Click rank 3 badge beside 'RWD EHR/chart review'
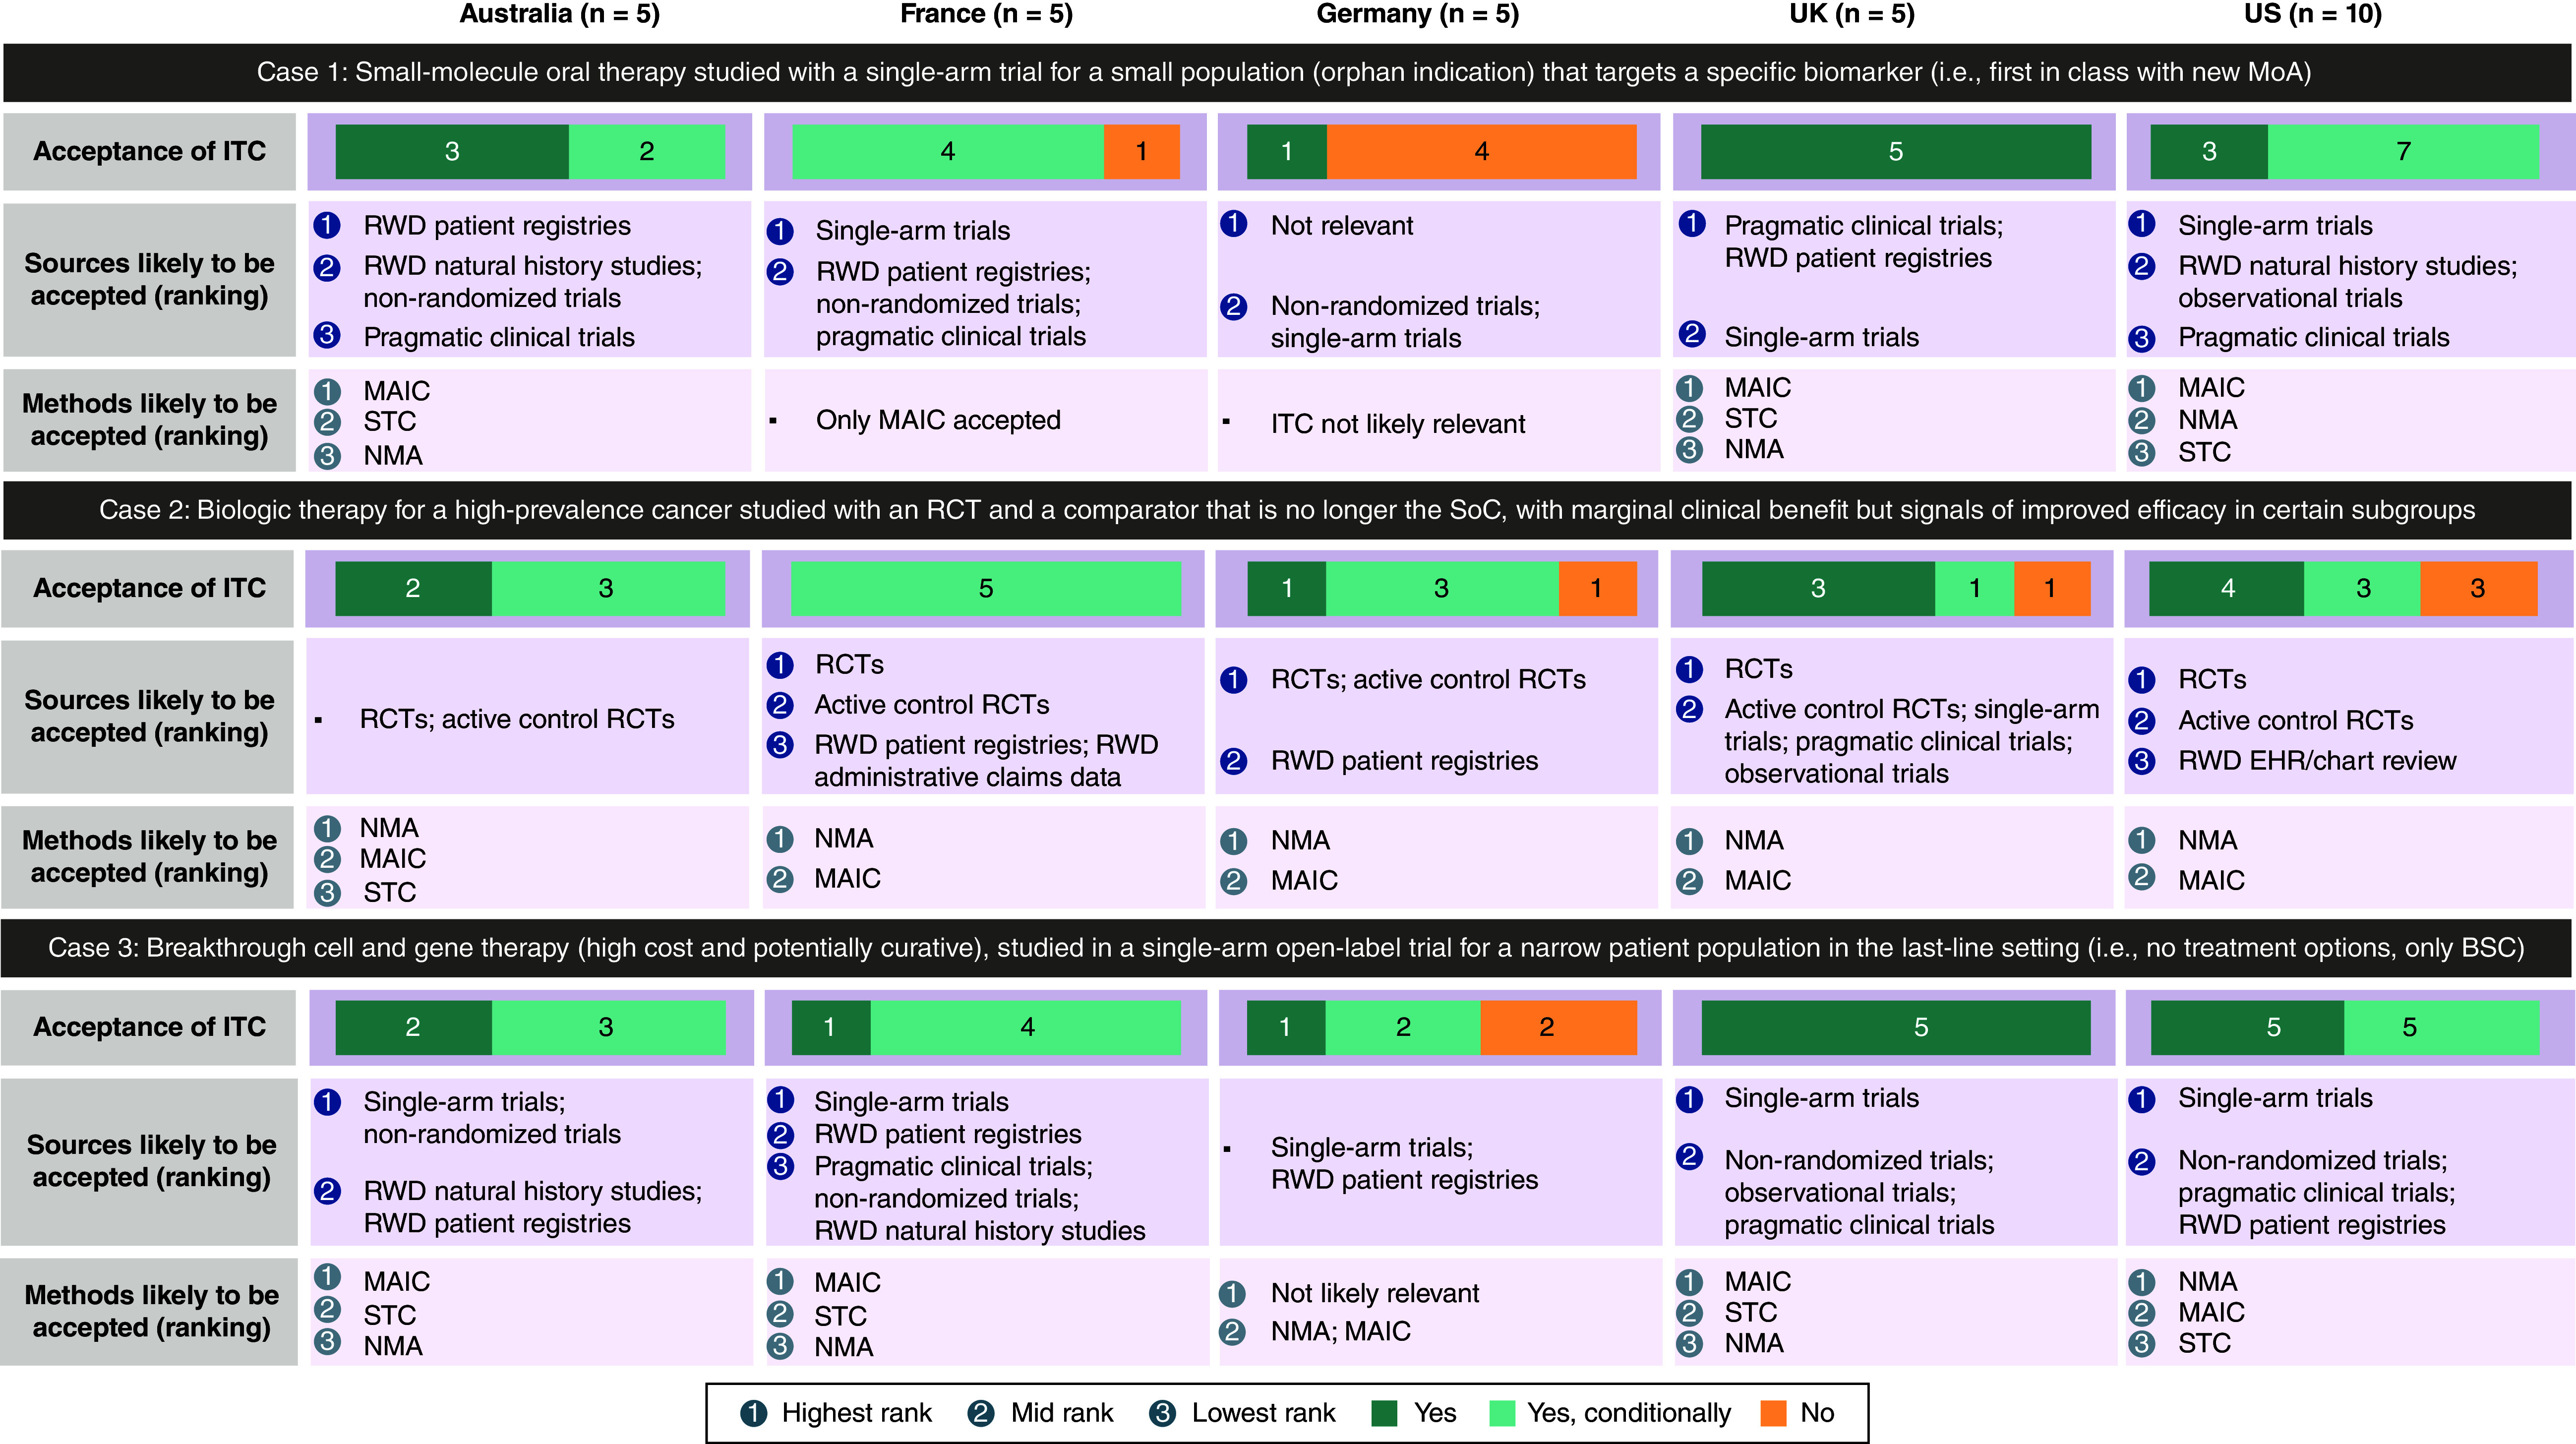 (2142, 761)
